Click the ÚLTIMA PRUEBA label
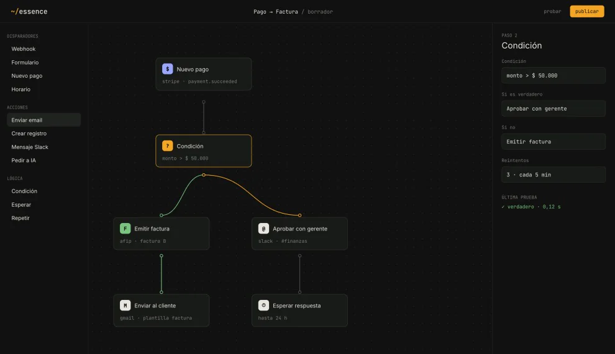The height and width of the screenshot is (354, 615). tap(519, 197)
